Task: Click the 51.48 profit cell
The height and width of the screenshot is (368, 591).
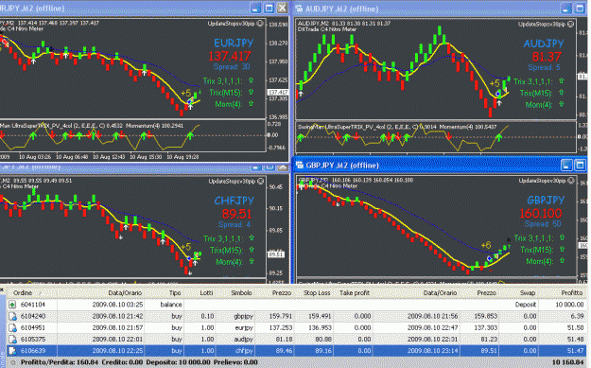Action: (576, 339)
